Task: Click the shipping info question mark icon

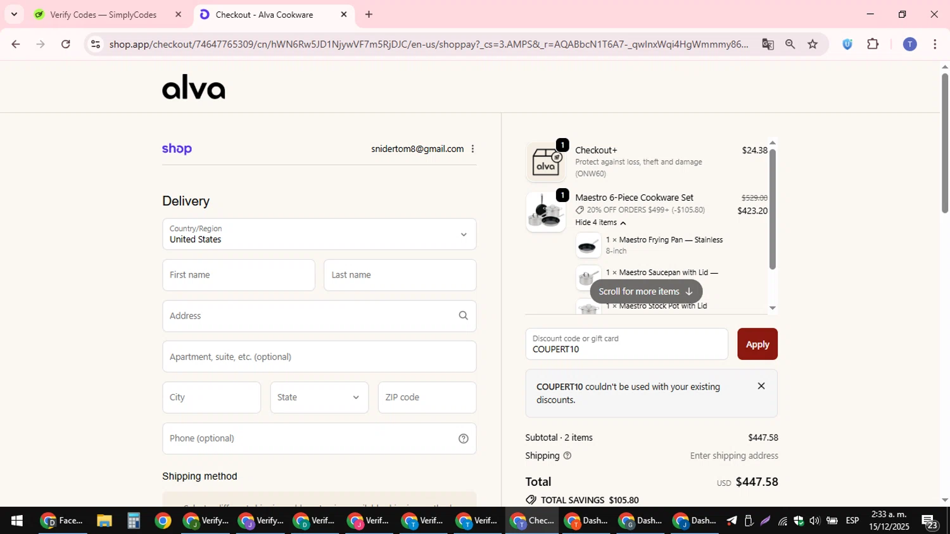Action: tap(567, 455)
